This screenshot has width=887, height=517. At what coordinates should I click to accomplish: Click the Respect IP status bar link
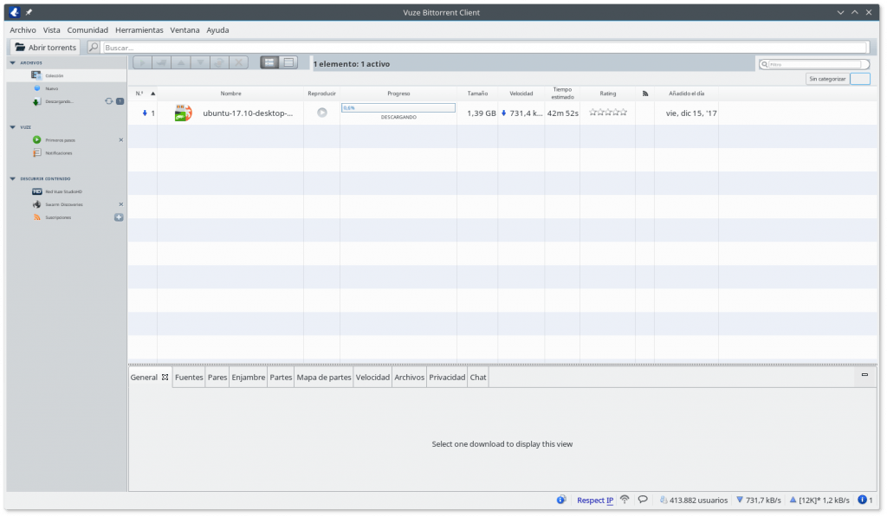(595, 500)
